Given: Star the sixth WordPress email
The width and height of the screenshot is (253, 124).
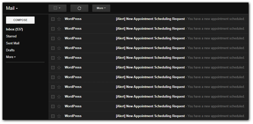Looking at the screenshot, I should coord(59,68).
